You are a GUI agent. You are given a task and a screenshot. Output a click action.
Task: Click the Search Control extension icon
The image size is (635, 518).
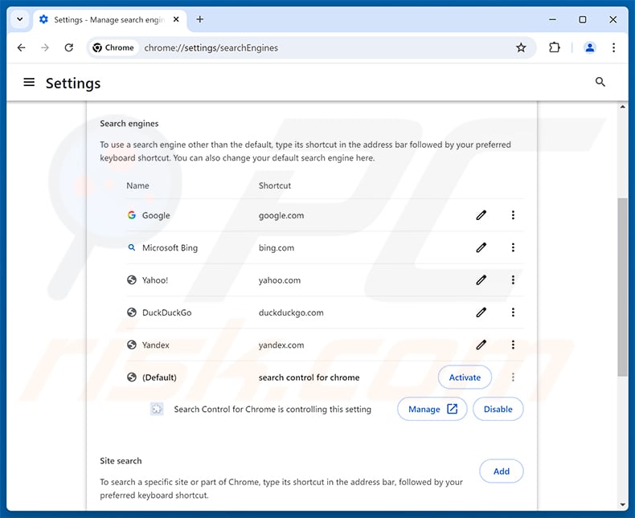pos(156,409)
